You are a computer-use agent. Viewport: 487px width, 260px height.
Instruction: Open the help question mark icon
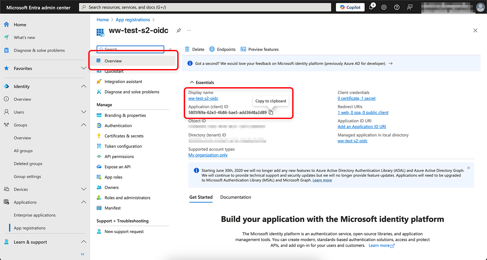tap(396, 7)
